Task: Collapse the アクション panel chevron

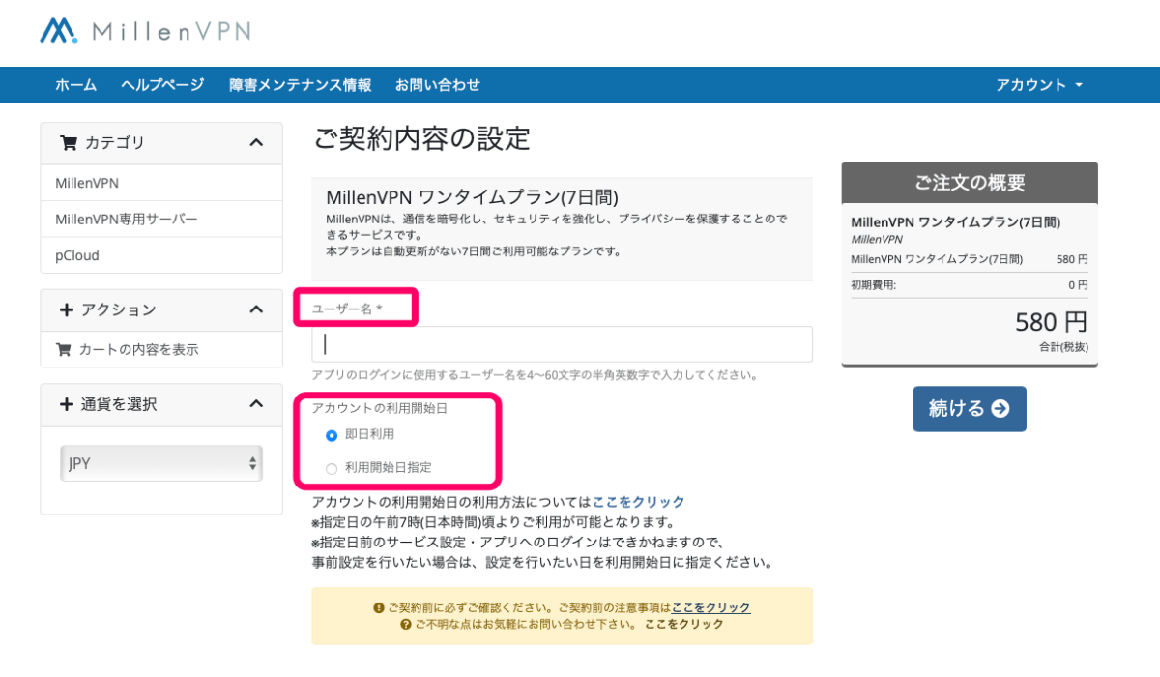Action: (x=256, y=309)
